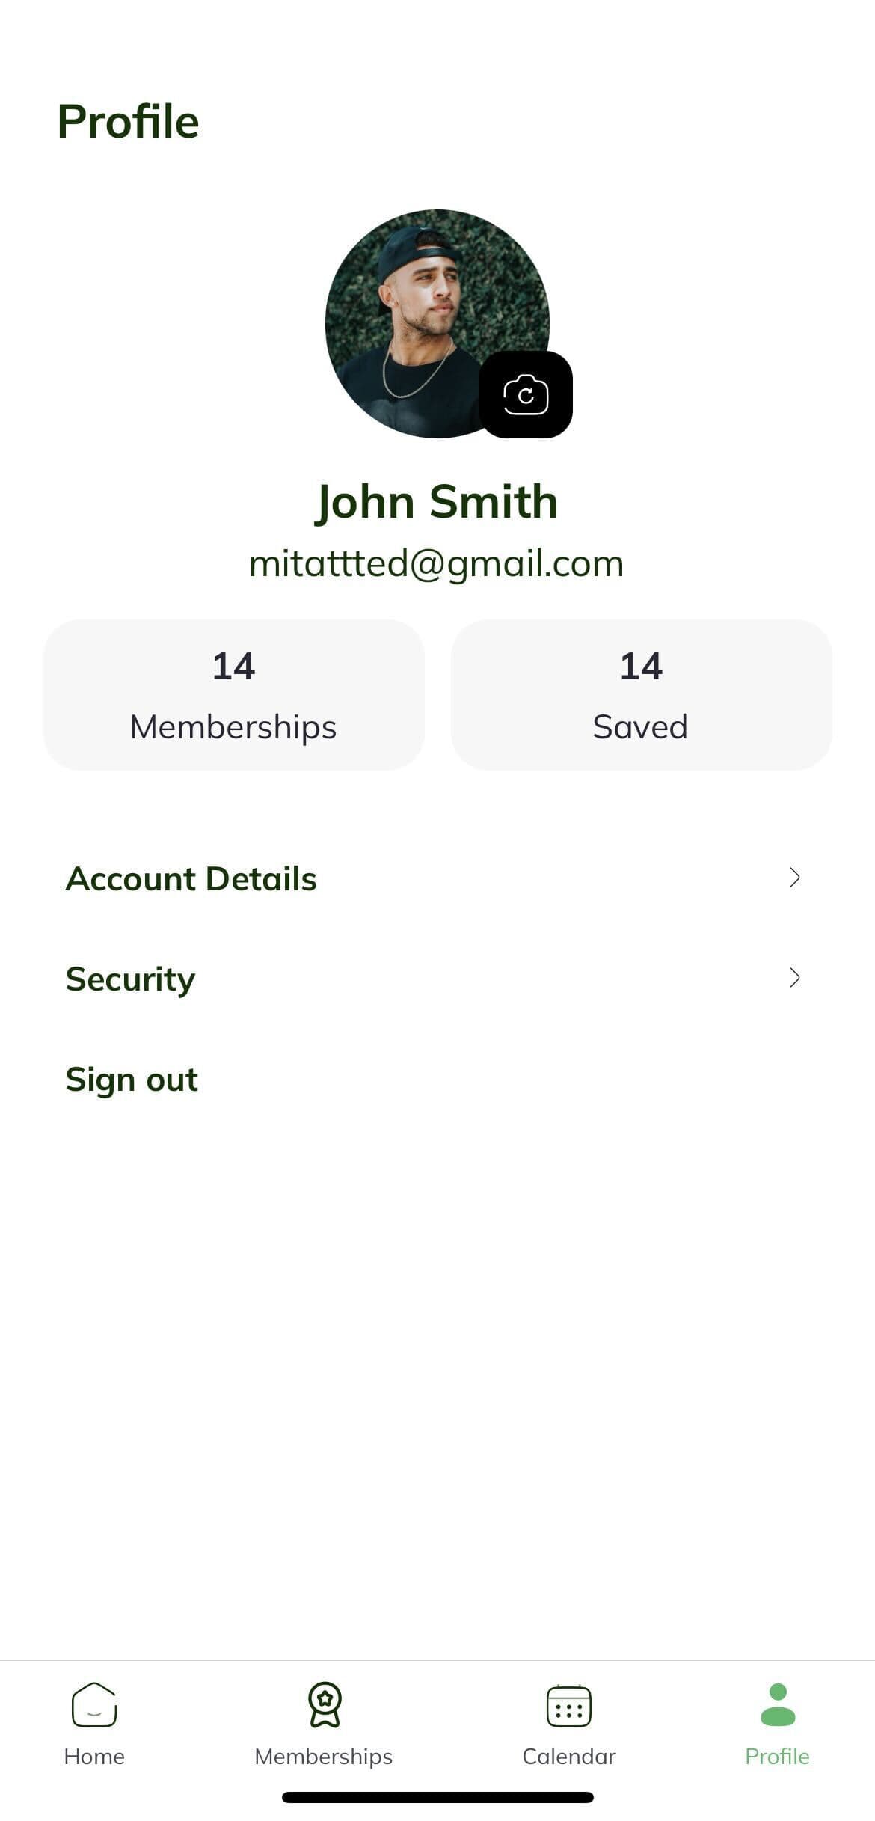Screen dimensions: 875x1821
Task: Open the Home tab house icon
Action: pyautogui.click(x=94, y=1705)
